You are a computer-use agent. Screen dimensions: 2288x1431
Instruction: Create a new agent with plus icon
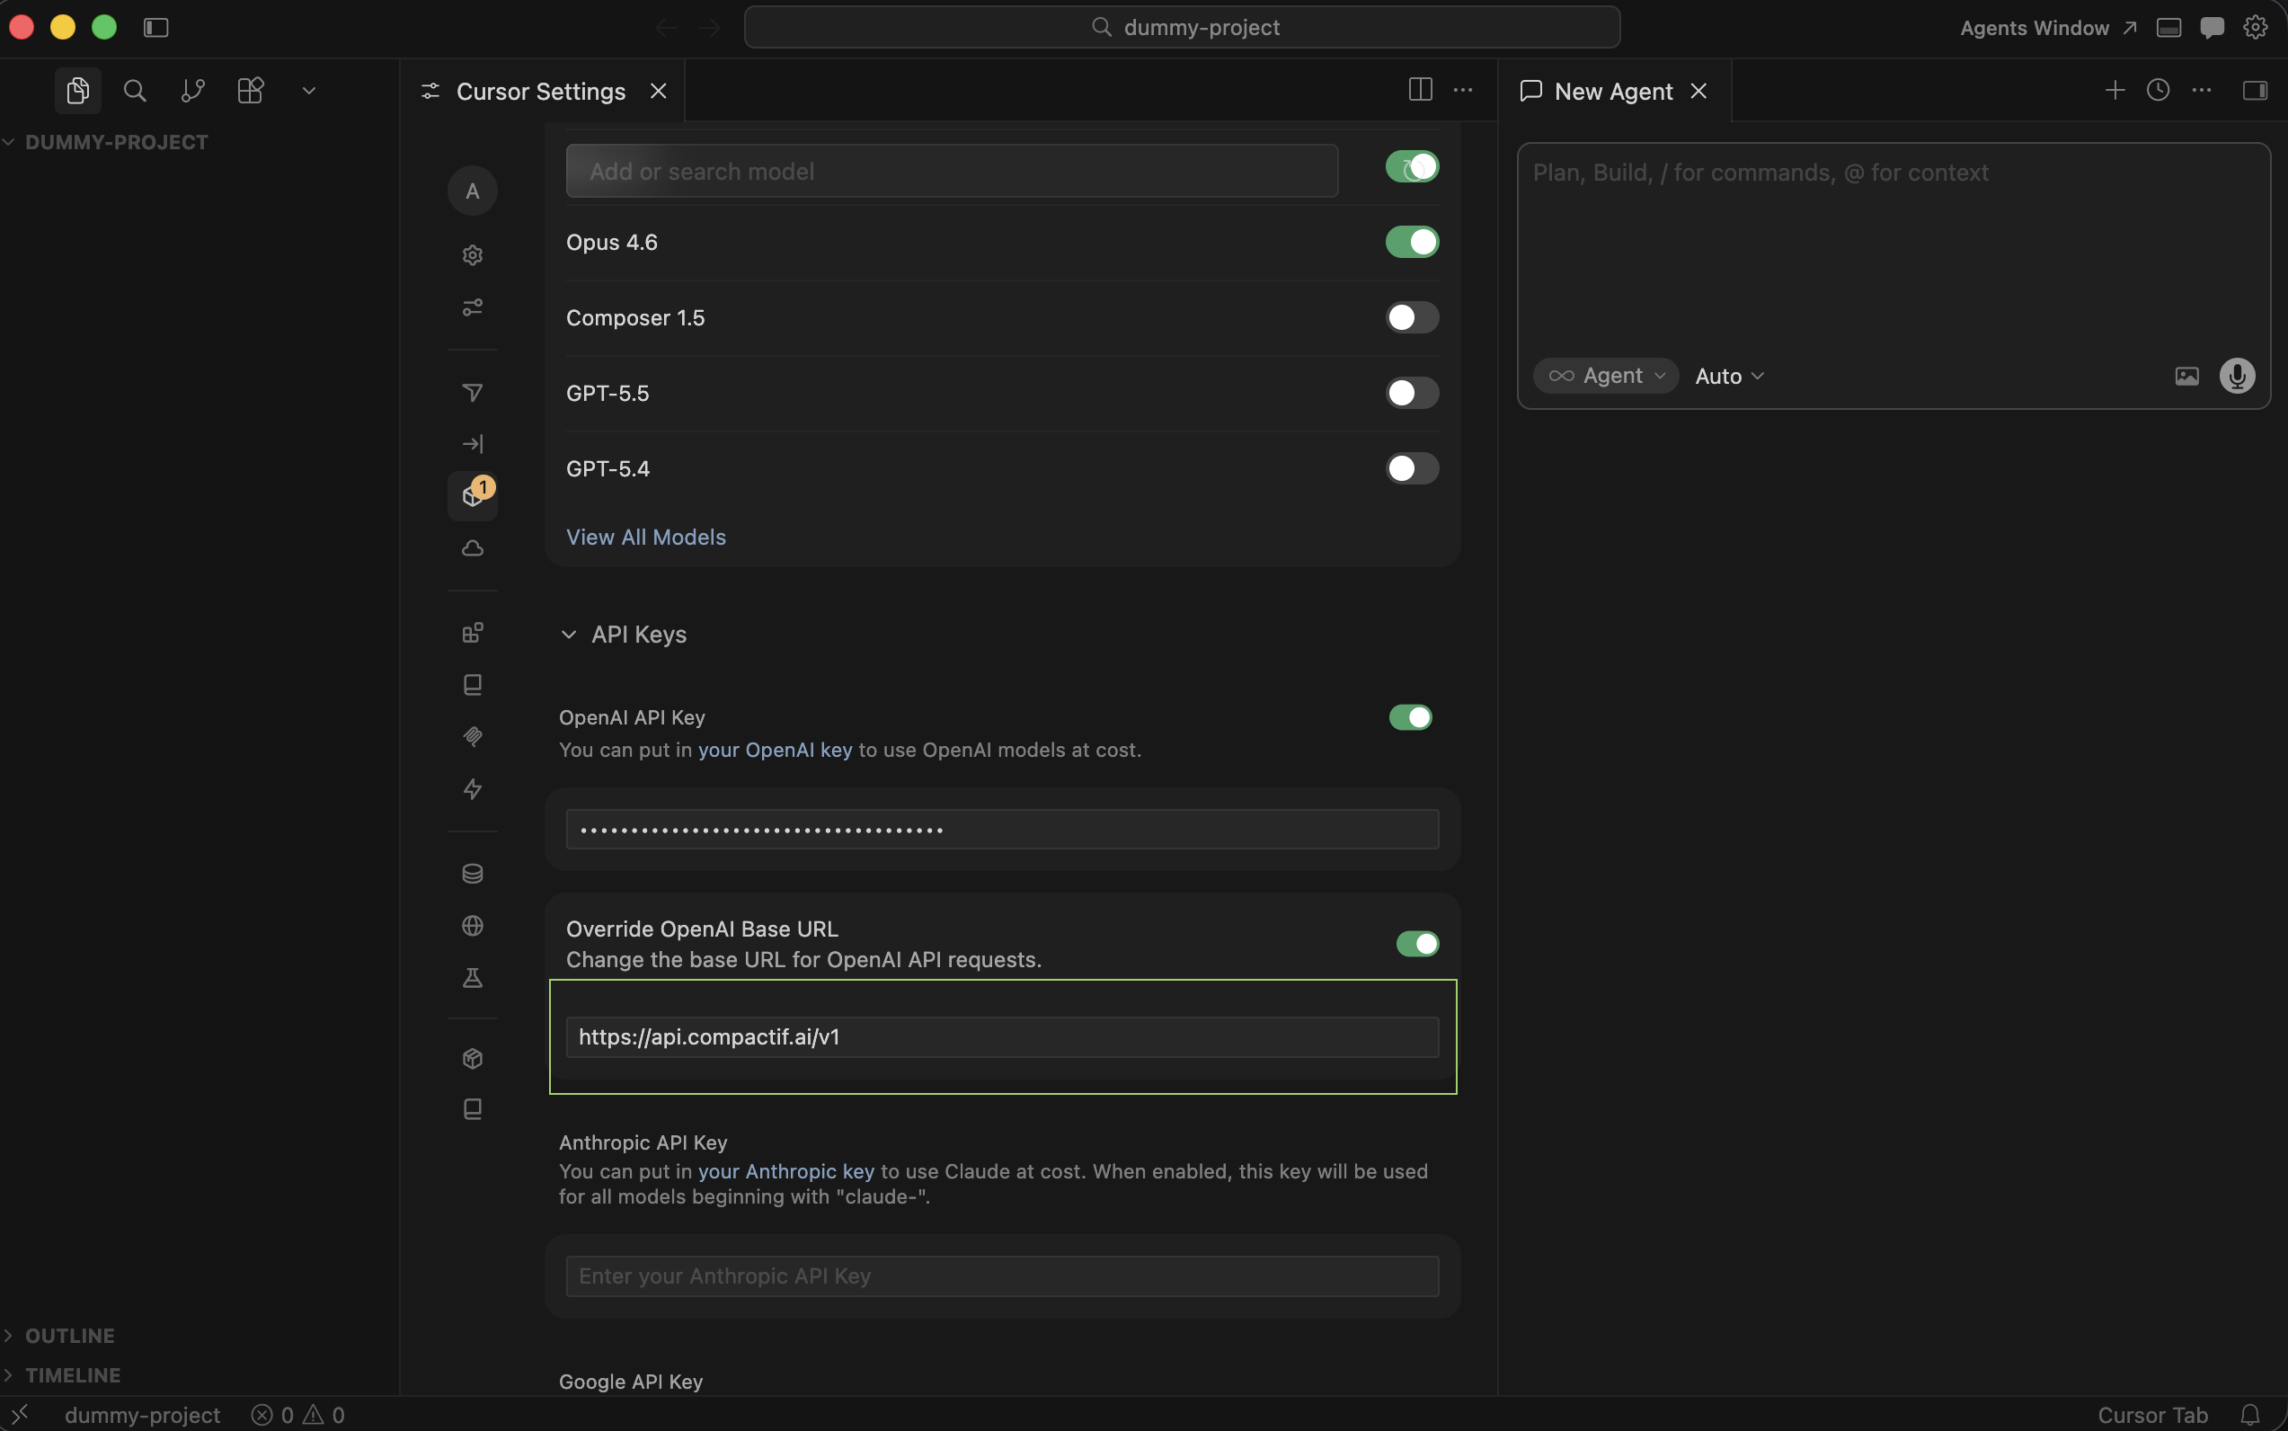click(x=2115, y=90)
